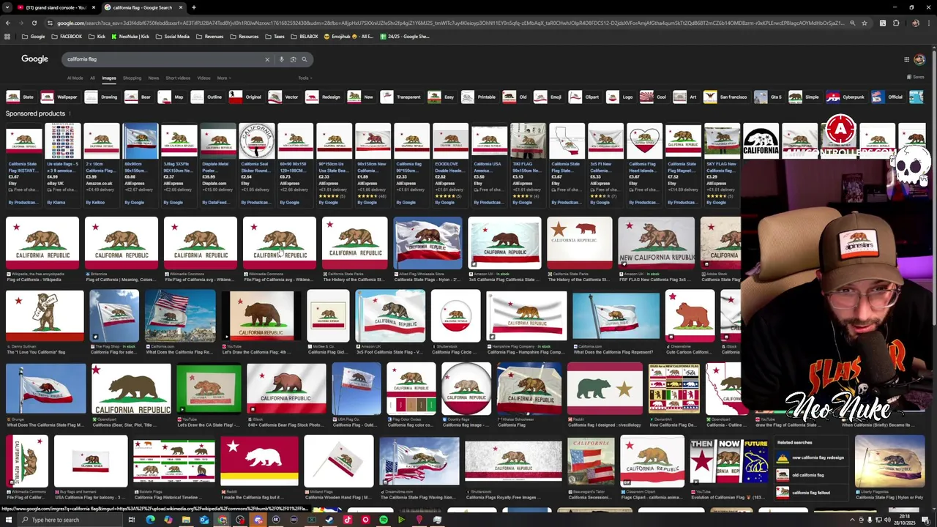The width and height of the screenshot is (937, 527).
Task: Filter images by the Drawing chip
Action: click(101, 97)
